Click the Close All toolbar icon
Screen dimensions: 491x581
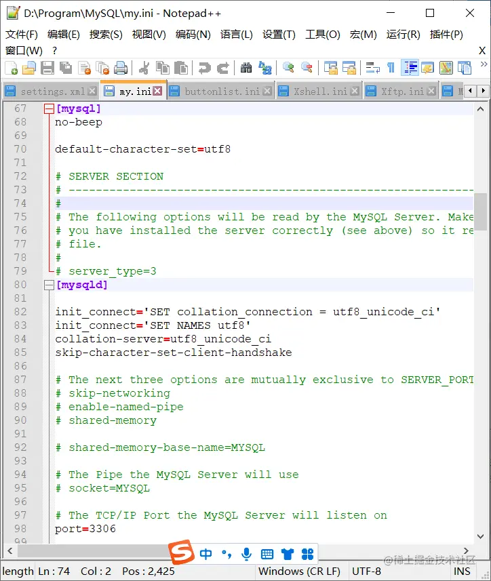click(x=102, y=68)
